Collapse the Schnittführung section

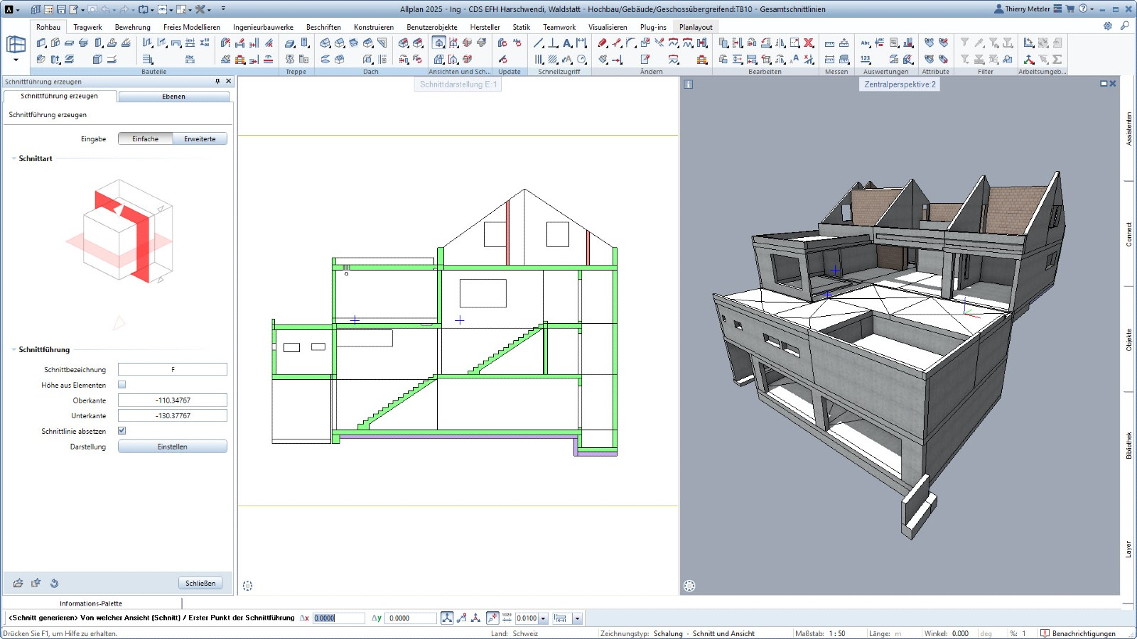(x=14, y=350)
